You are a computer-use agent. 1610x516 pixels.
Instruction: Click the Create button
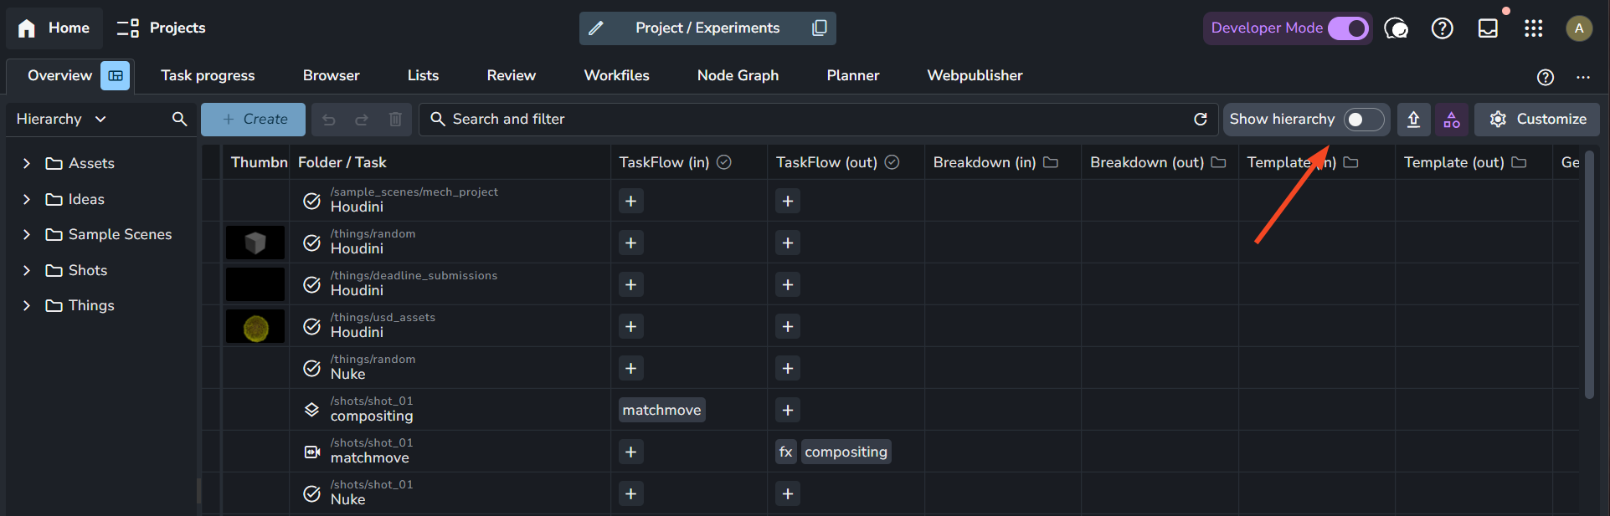(x=255, y=120)
